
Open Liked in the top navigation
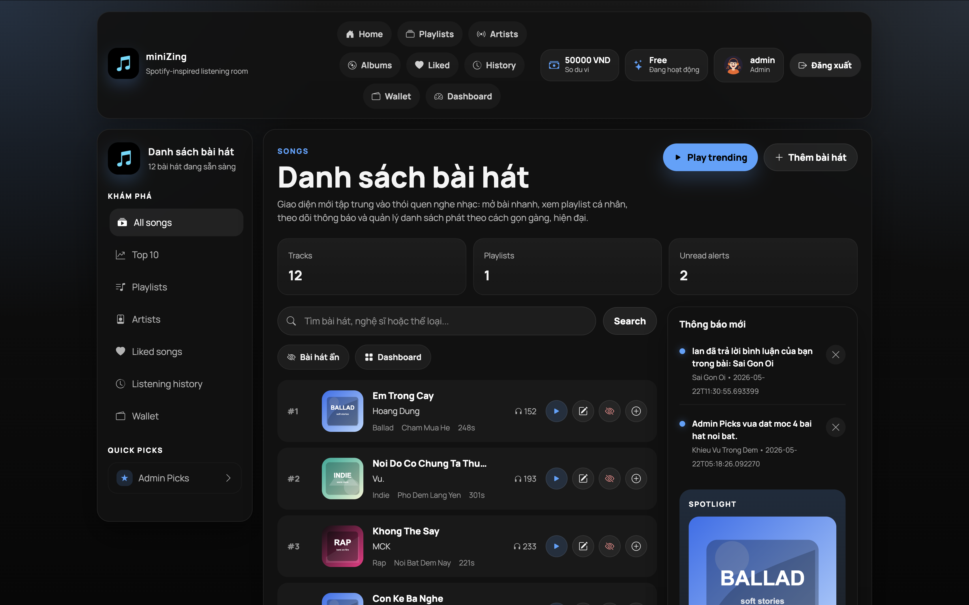tap(433, 65)
